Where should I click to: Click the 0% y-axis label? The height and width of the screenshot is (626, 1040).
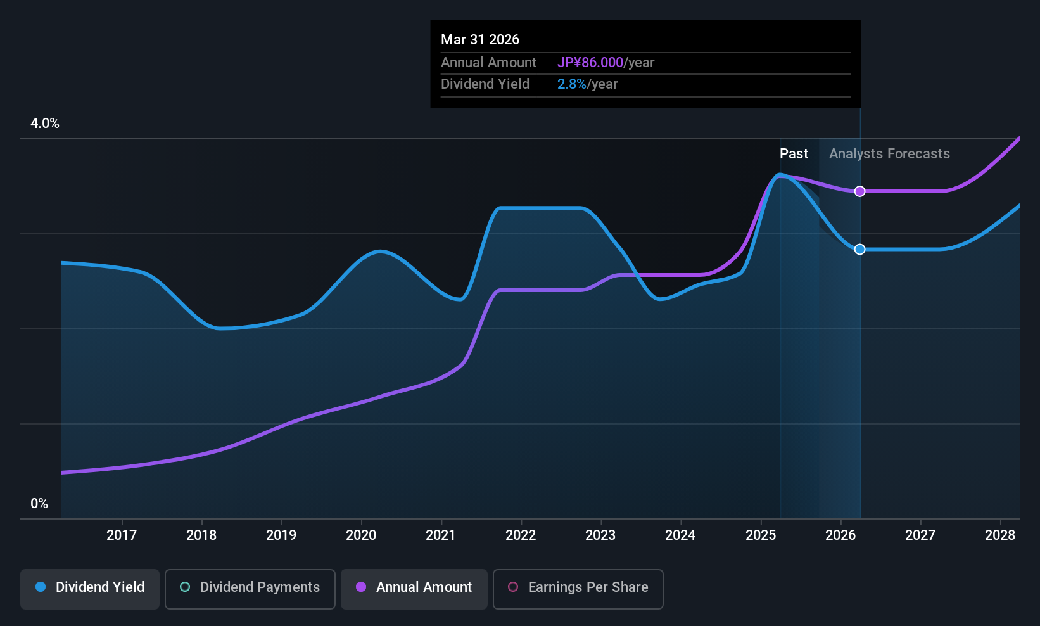point(39,504)
